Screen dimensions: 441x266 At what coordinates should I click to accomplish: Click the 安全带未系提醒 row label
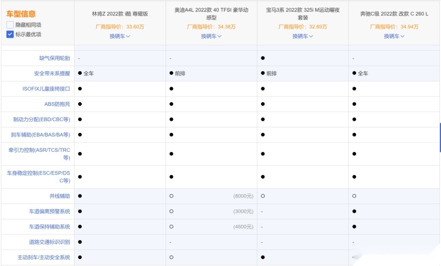click(x=52, y=73)
